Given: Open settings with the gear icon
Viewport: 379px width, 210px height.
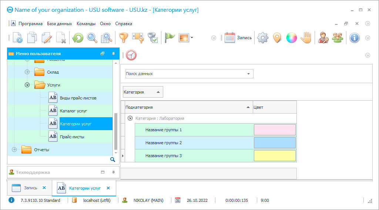Looking at the screenshot, I should pos(263,38).
